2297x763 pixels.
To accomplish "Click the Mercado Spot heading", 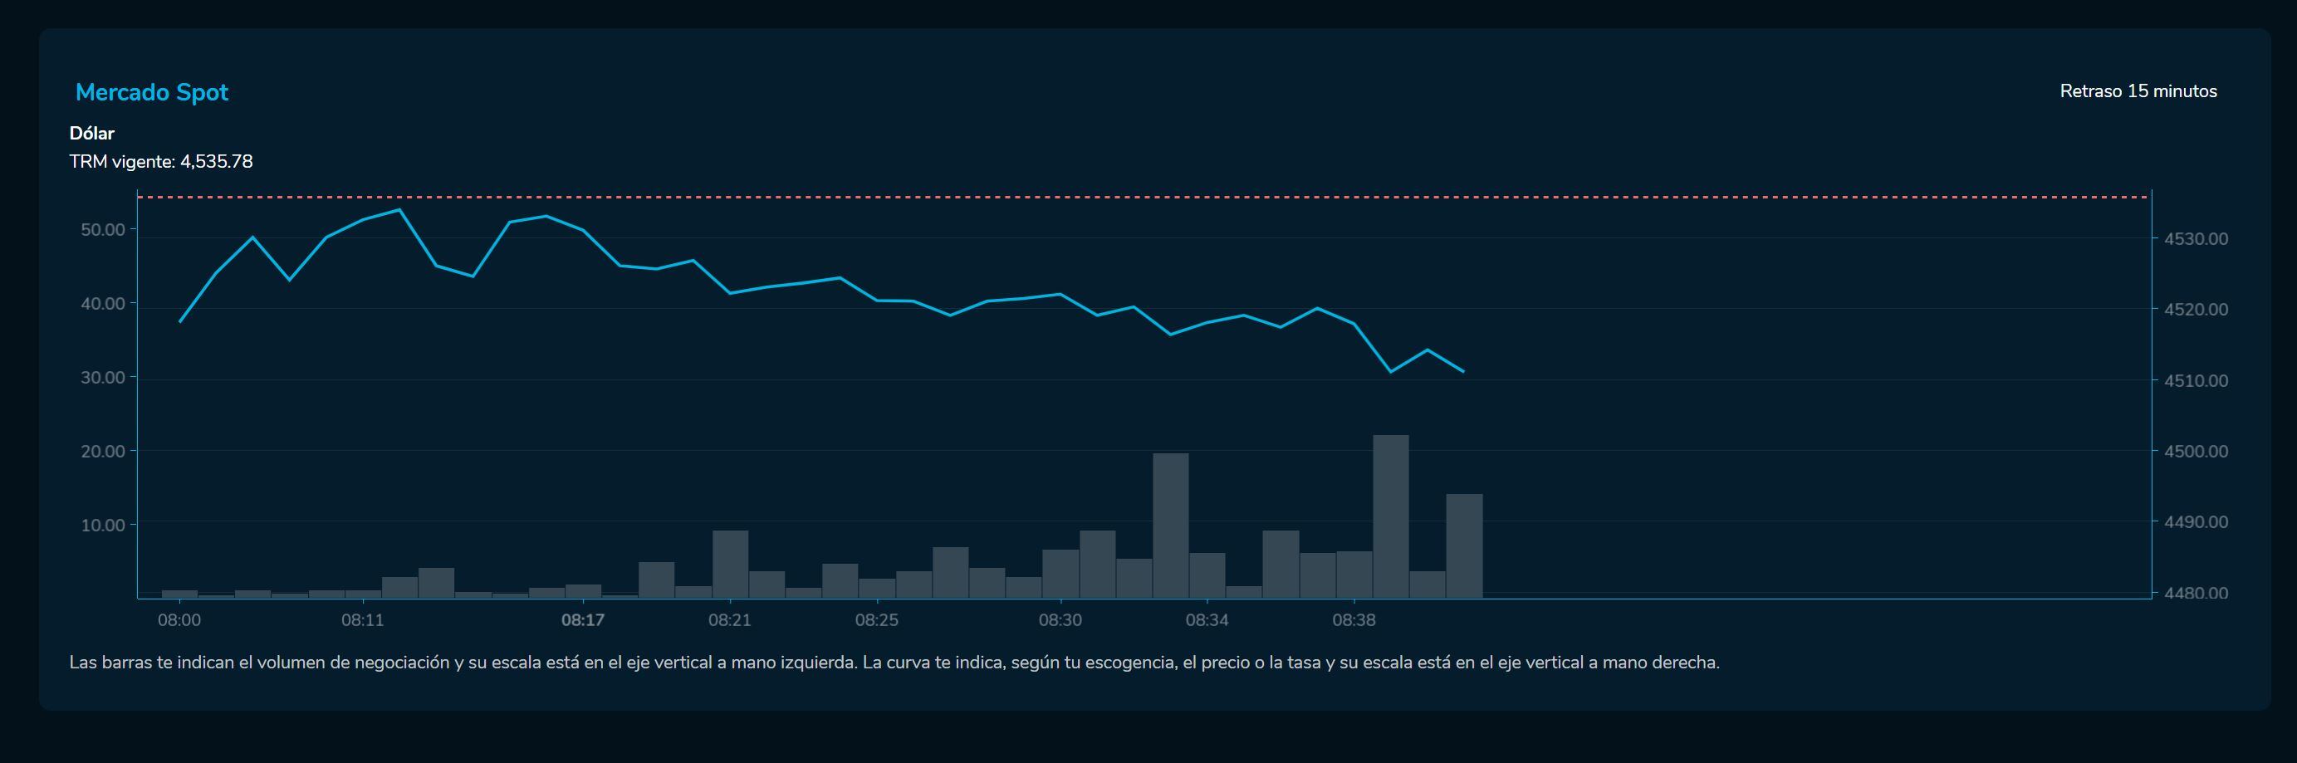I will coord(152,92).
